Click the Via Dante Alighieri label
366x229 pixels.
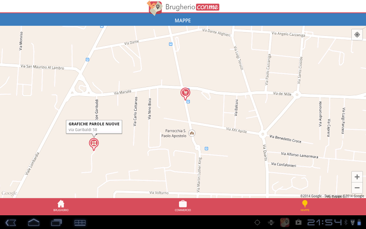(216, 33)
